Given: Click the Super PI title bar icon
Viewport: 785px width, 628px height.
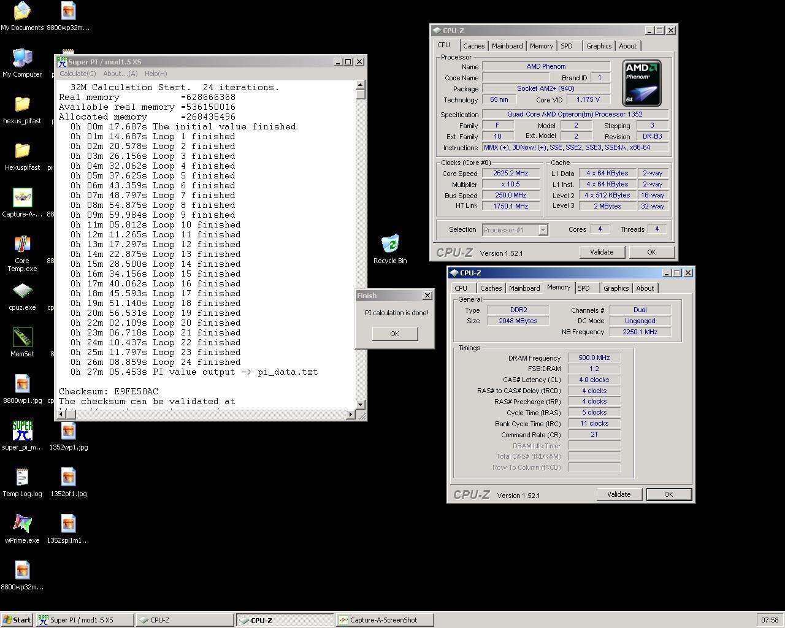Looking at the screenshot, I should (x=62, y=61).
